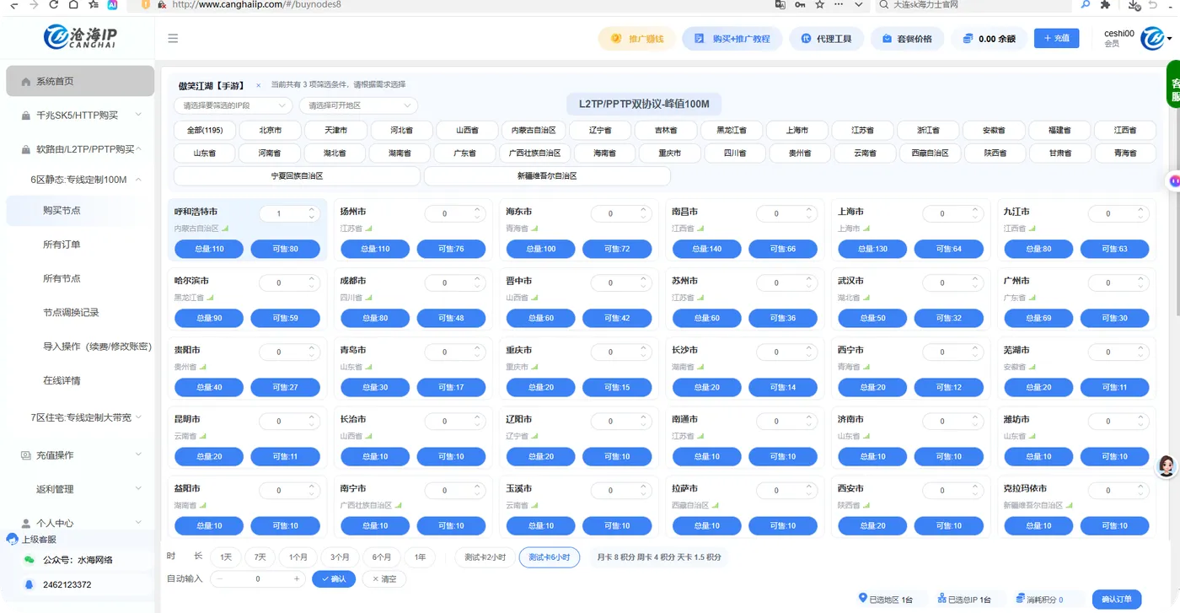
Task: Open 节点调换记录 in the sidebar
Action: 71,313
